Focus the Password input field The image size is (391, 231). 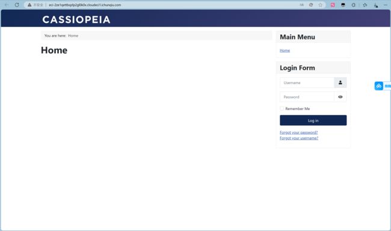coord(307,97)
